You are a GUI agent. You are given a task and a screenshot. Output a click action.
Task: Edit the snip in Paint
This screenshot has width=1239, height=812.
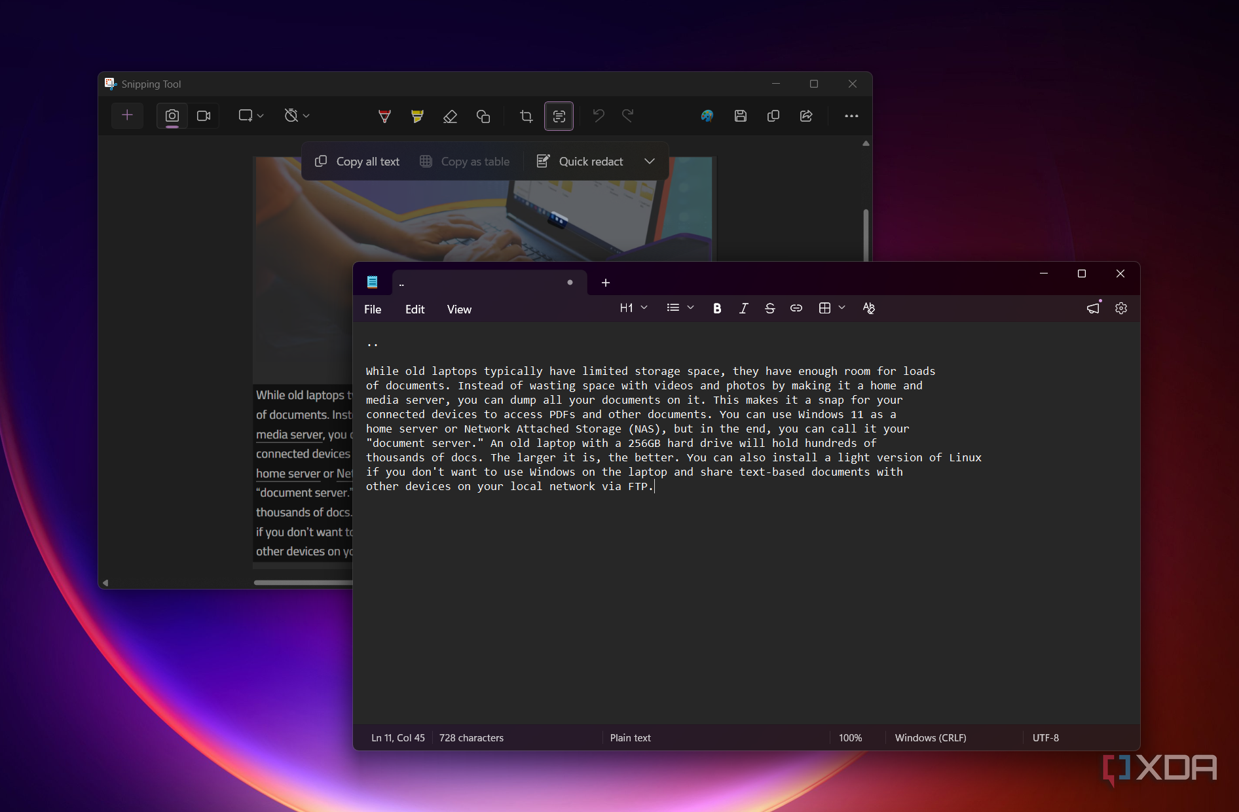pyautogui.click(x=707, y=116)
